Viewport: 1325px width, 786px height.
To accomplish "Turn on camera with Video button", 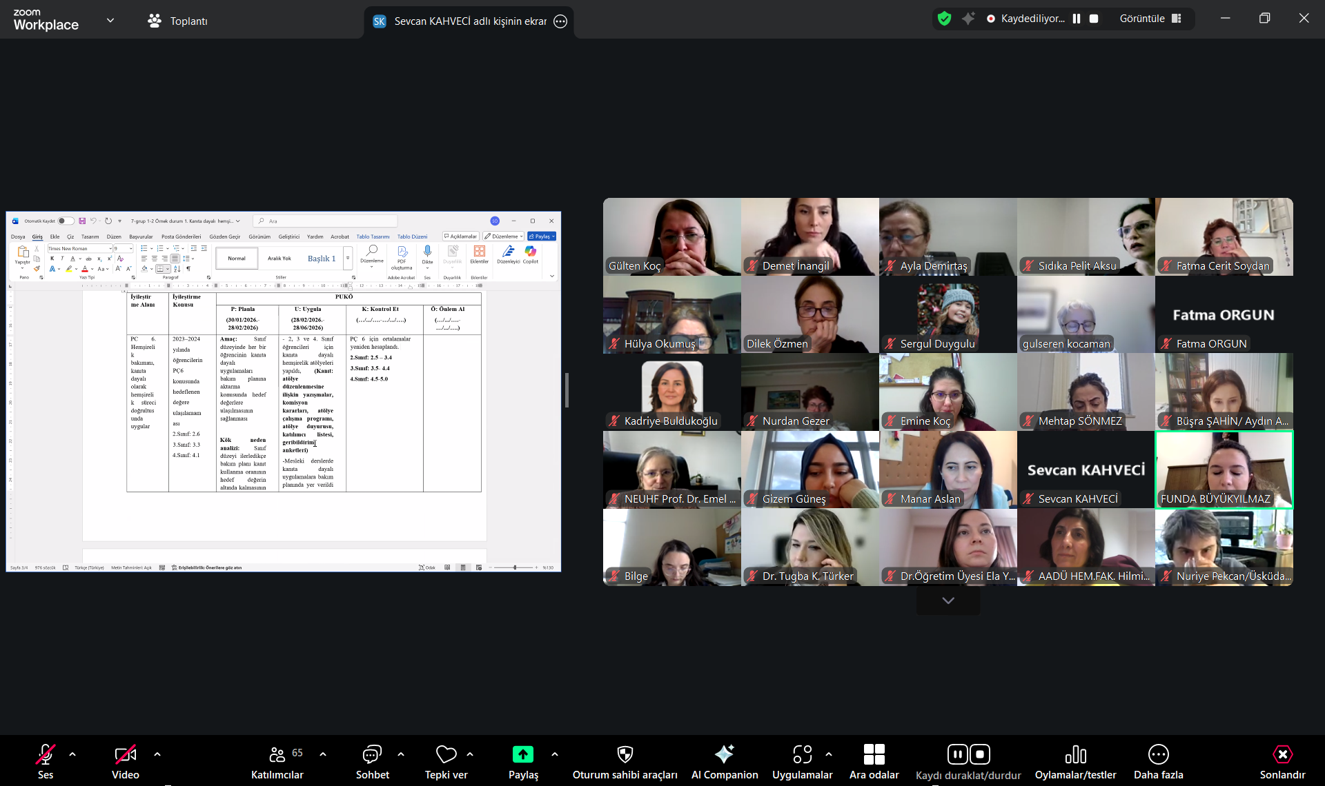I will pos(125,754).
